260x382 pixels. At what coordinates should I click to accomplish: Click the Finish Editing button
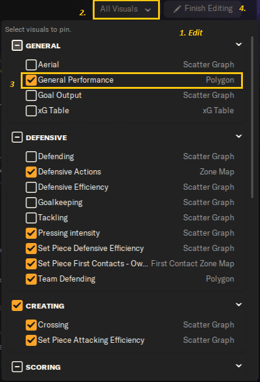pos(203,9)
